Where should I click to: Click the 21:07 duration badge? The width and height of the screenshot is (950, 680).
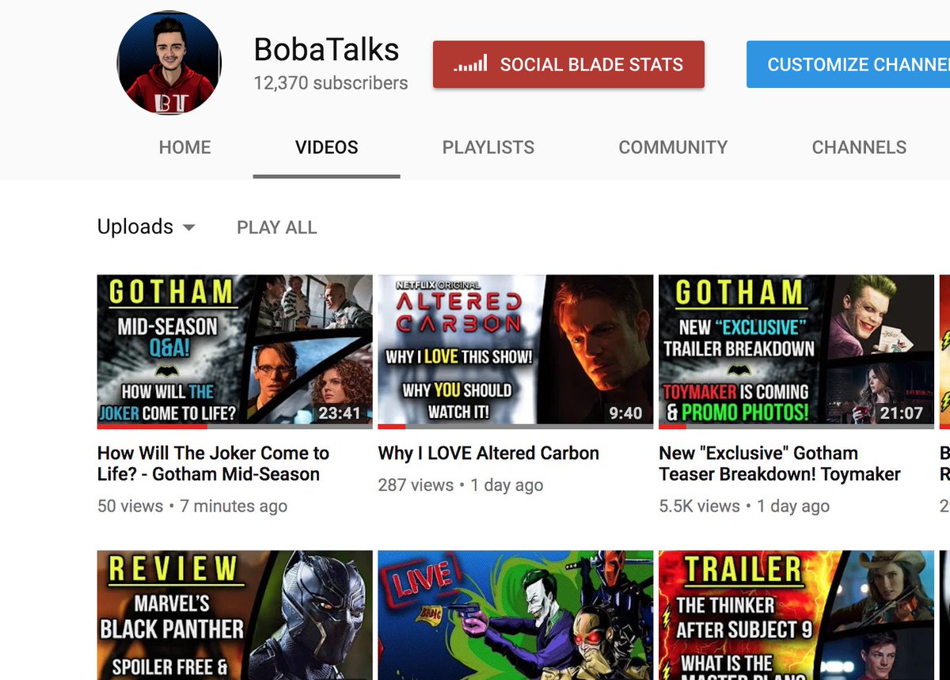[x=901, y=412]
